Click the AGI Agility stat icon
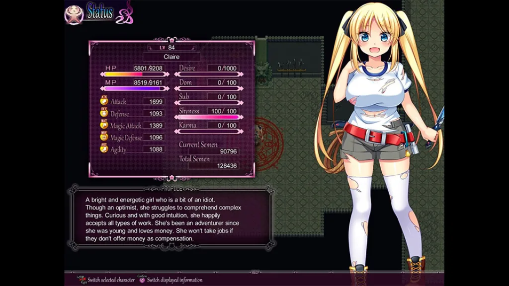This screenshot has width=509, height=286. [x=104, y=148]
